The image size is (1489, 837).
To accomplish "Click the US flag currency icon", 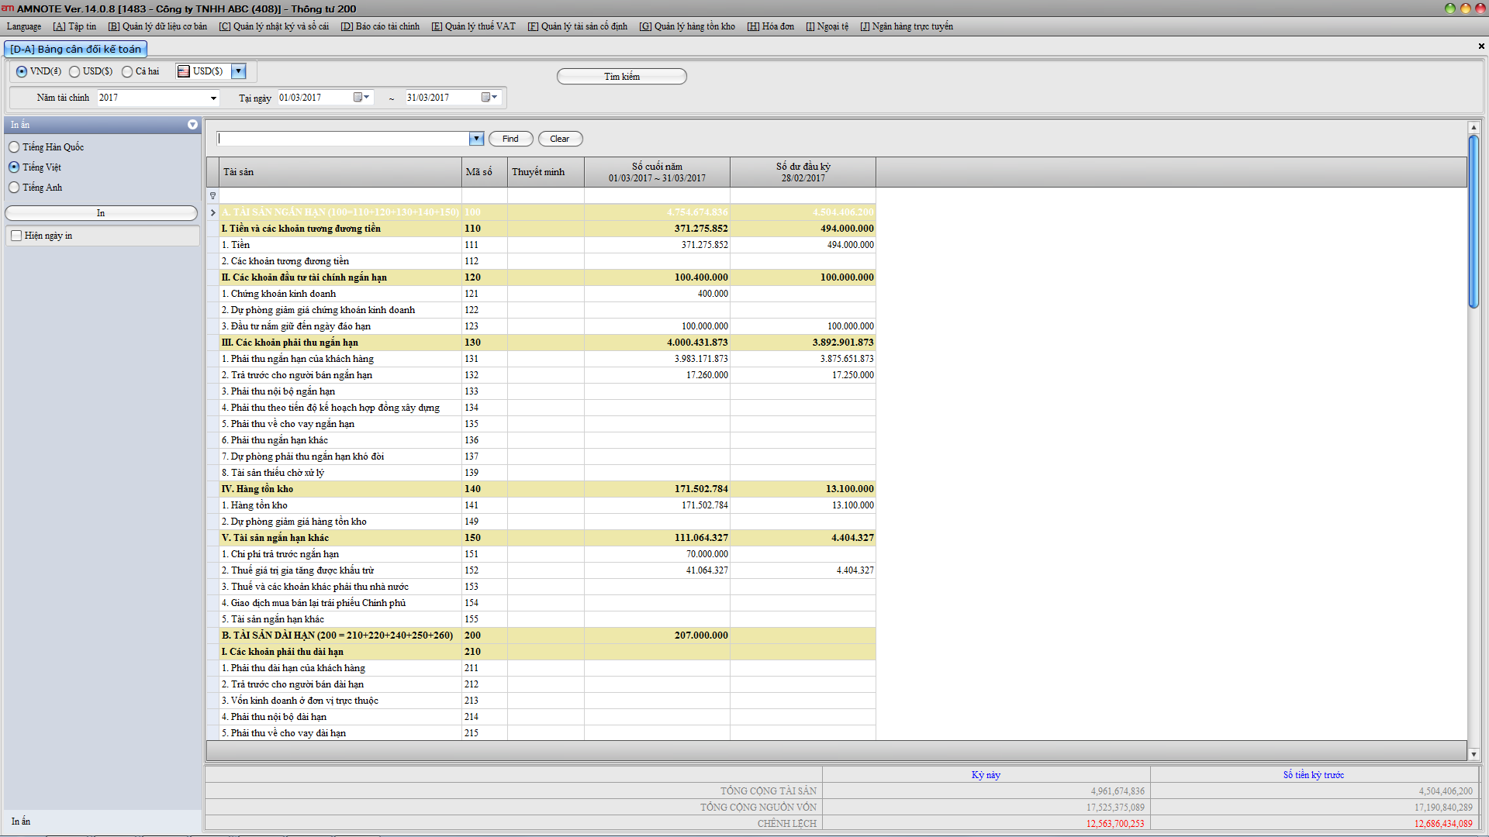I will 184,71.
